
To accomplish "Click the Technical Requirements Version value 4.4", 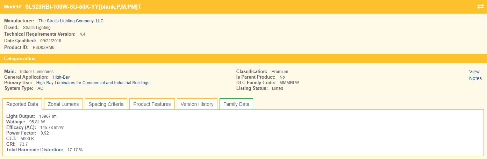I will (83, 34).
